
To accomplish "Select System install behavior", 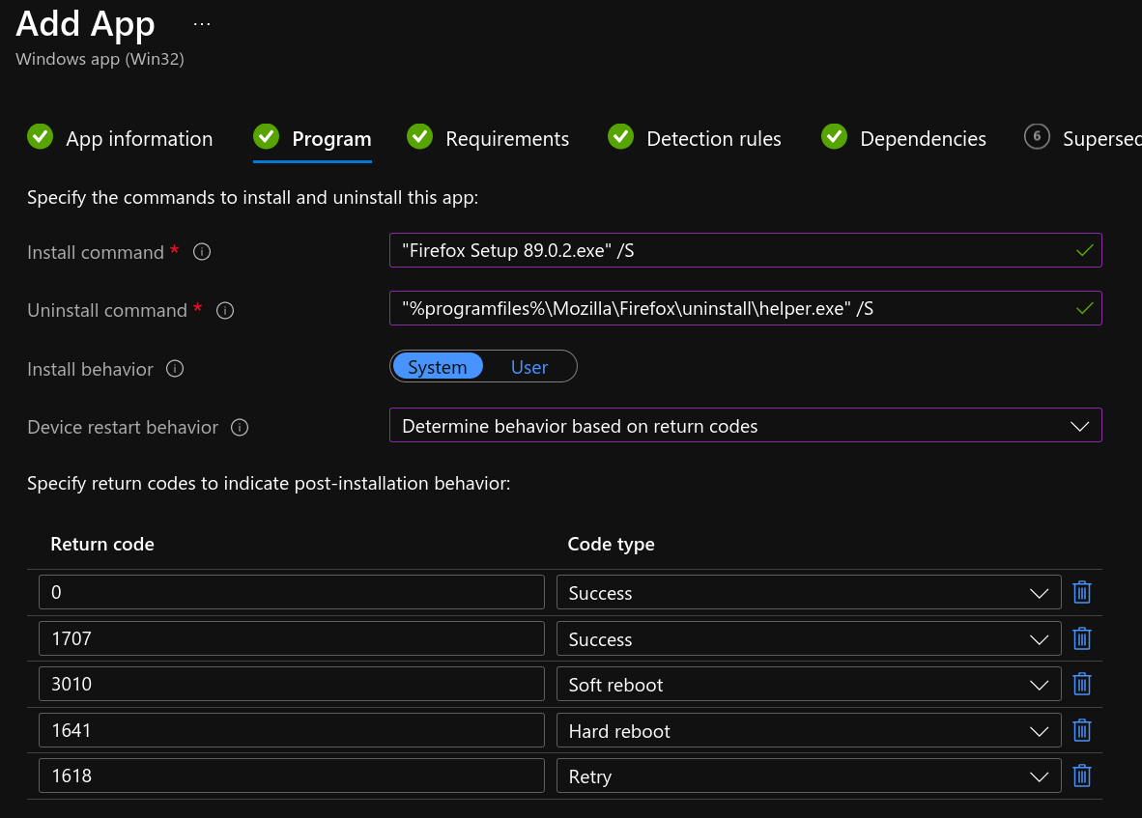I will click(438, 366).
